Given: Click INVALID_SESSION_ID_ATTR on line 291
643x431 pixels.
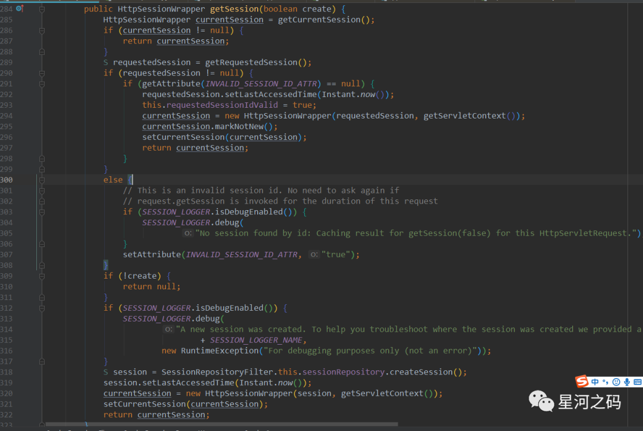Looking at the screenshot, I should point(261,84).
